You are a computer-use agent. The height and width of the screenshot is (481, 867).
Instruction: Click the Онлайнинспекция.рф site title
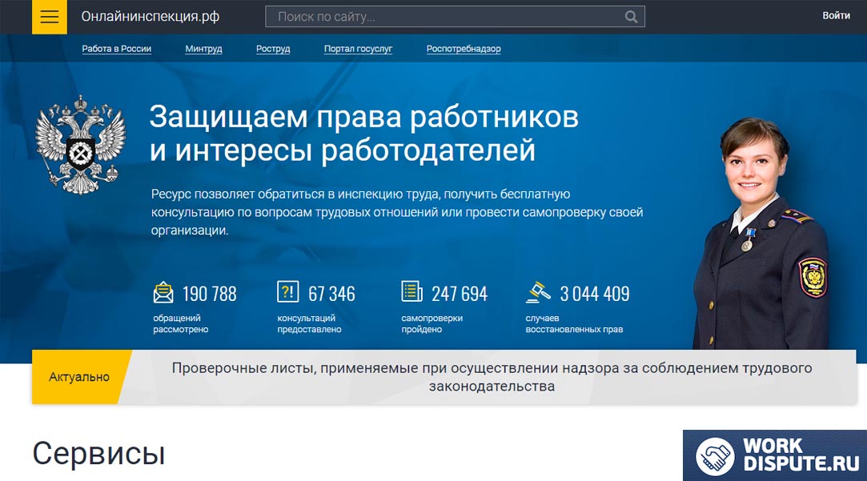click(x=151, y=17)
